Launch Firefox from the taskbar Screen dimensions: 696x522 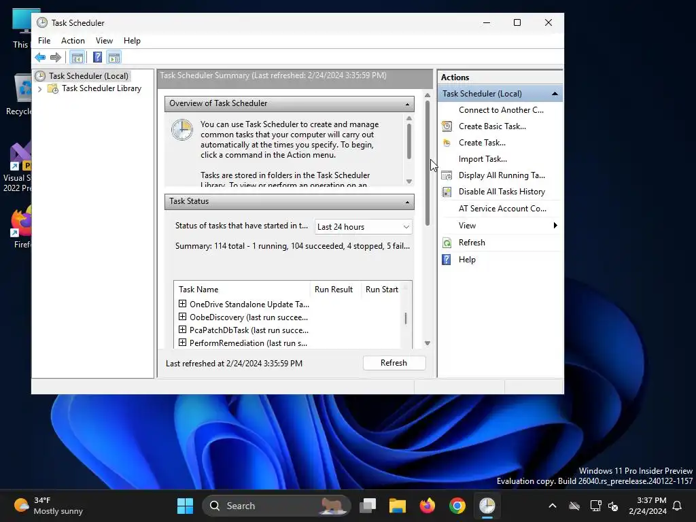click(x=428, y=506)
